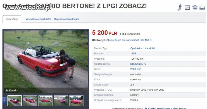Select the second car thumbnail
Screen dimensions: 207x109
tap(30, 101)
